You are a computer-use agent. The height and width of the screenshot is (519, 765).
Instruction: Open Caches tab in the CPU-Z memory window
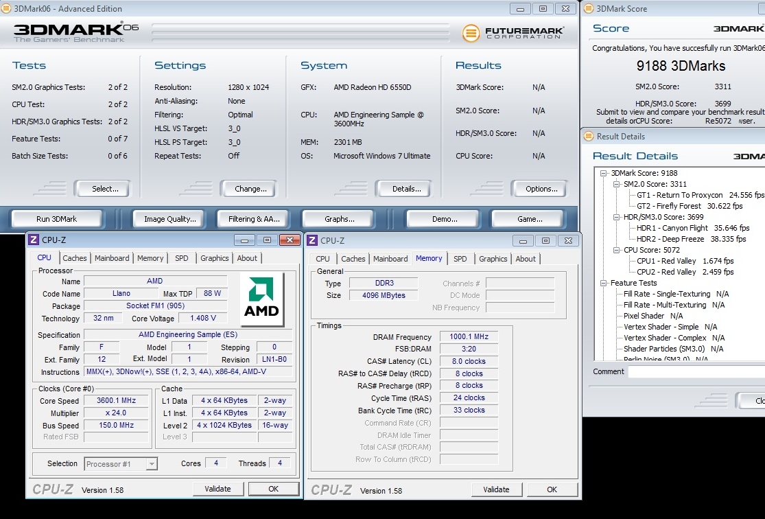pos(353,259)
